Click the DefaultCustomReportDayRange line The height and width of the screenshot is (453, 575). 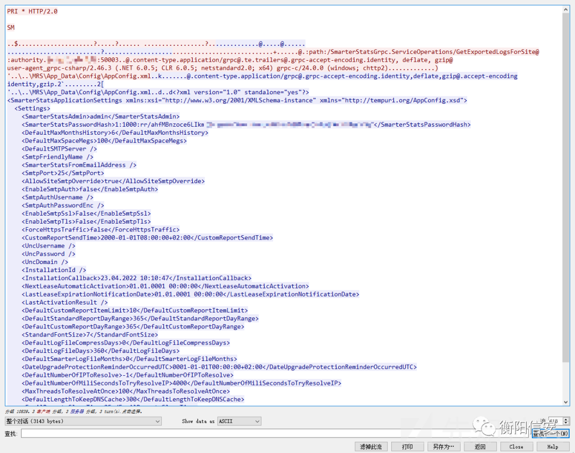(133, 326)
